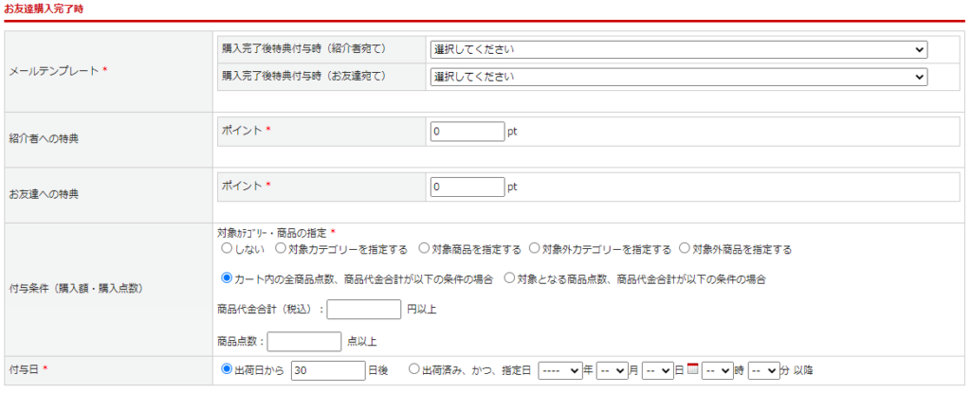This screenshot has height=393, width=971.
Task: Expand the hour (時) dropdown
Action: click(x=717, y=370)
